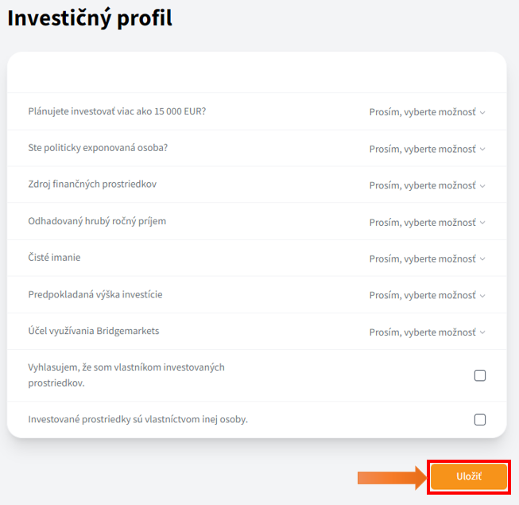Click chevron arrow in Čisté imanie row

pos(482,259)
